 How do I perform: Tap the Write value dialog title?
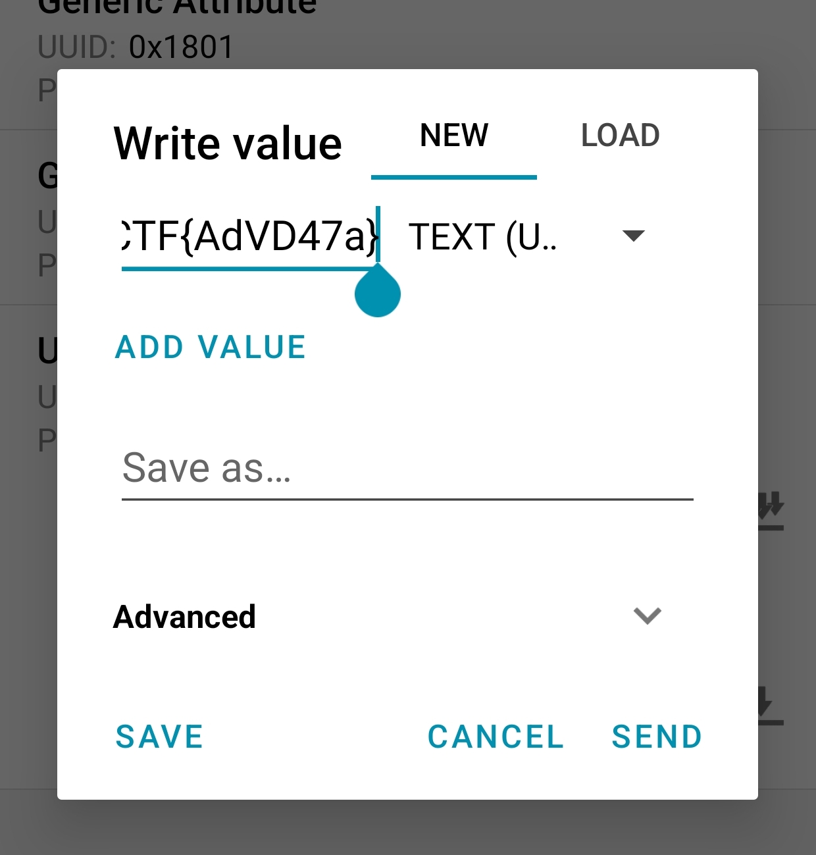click(228, 143)
